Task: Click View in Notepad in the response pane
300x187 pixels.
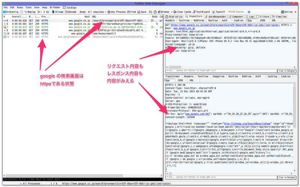Action: 286,178
